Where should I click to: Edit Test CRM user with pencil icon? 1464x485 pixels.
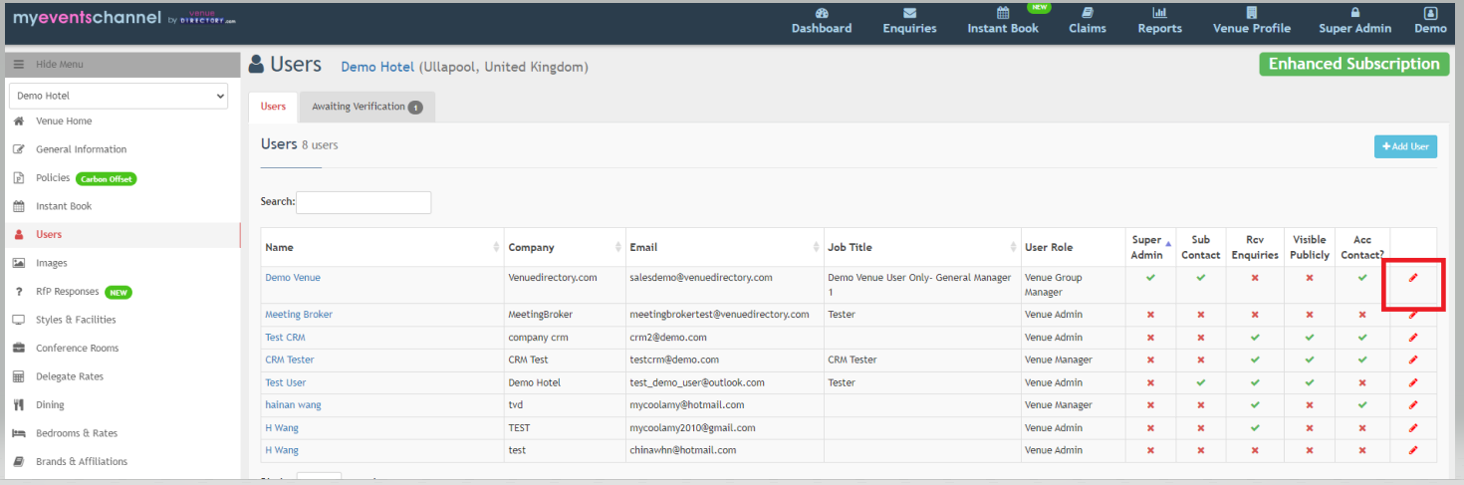(1413, 337)
